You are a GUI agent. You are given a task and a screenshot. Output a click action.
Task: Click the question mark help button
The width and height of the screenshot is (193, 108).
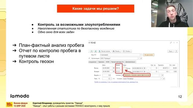[176, 51]
